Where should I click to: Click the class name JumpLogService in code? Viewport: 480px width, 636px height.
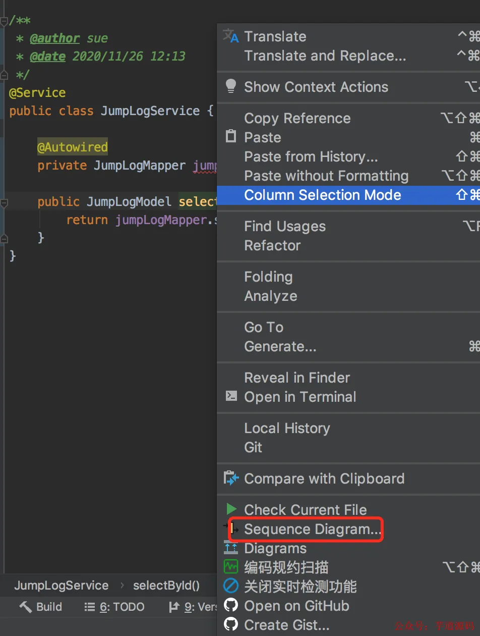coord(150,111)
